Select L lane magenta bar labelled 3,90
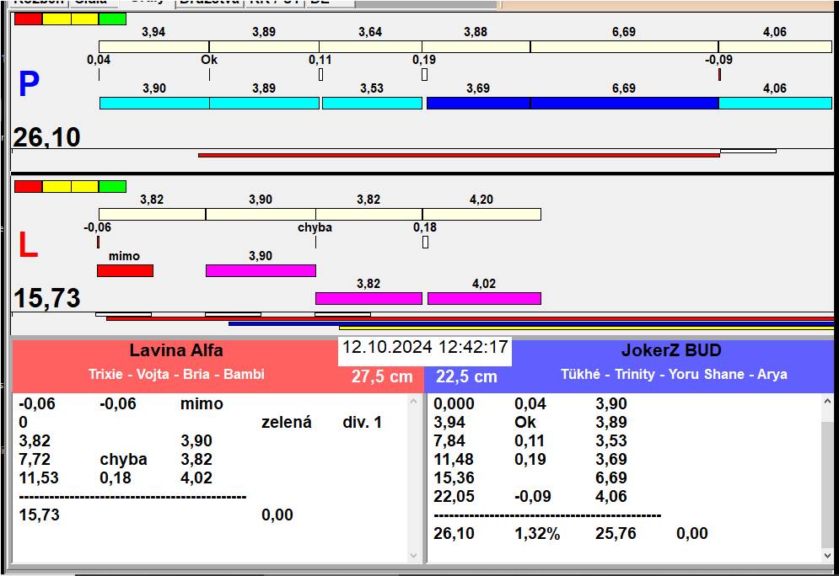Viewport: 839px width, 576px height. tap(261, 270)
